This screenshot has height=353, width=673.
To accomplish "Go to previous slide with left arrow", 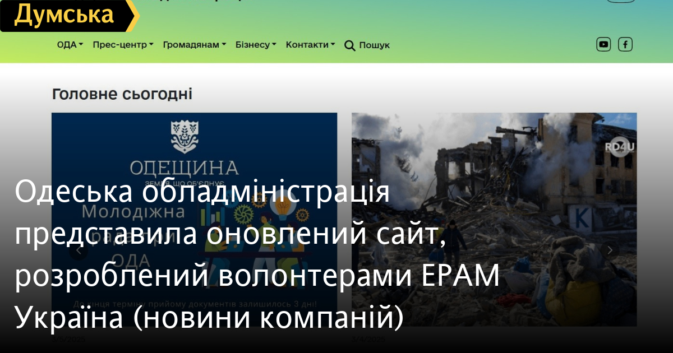I will (x=78, y=250).
